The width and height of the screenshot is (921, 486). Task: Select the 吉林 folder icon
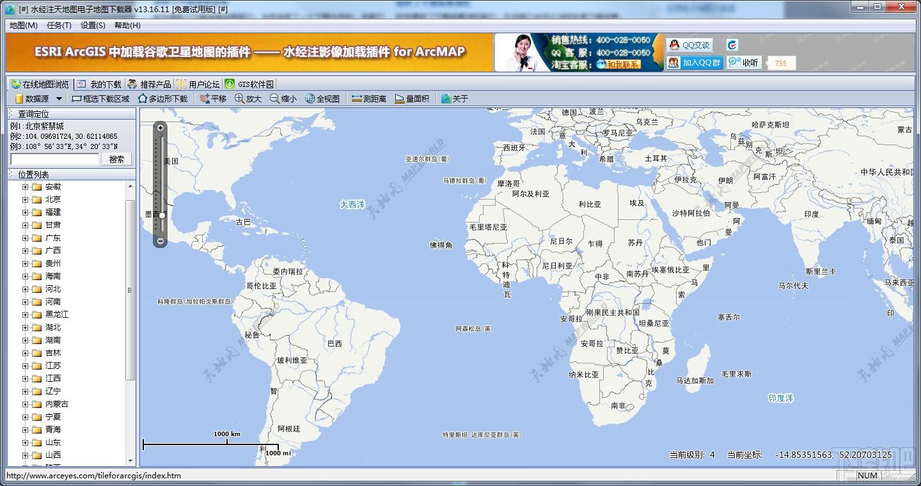click(x=36, y=353)
